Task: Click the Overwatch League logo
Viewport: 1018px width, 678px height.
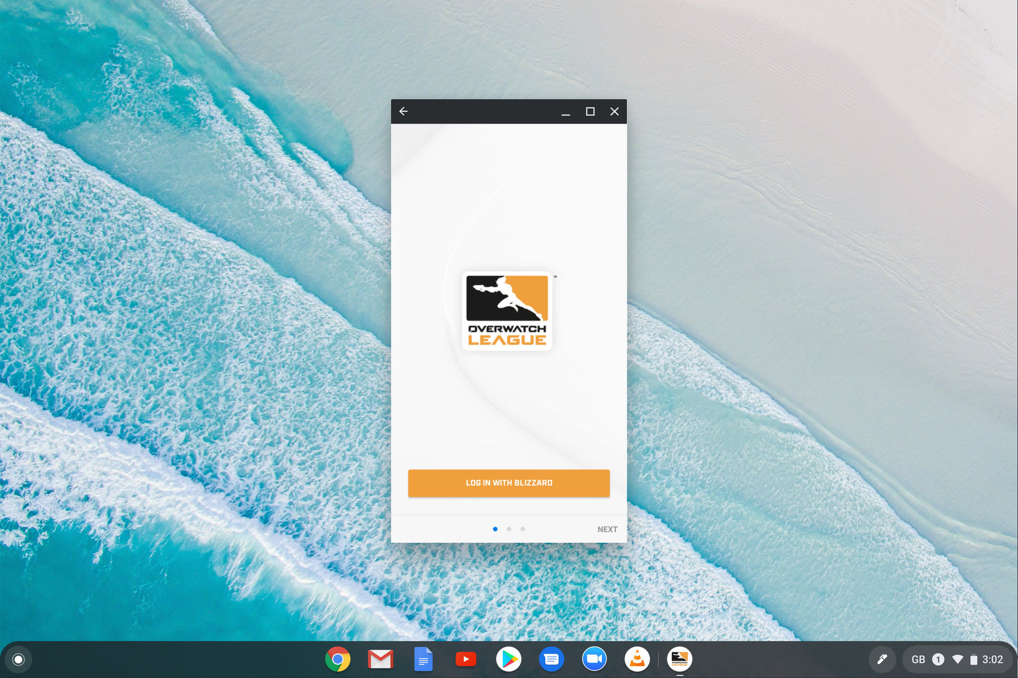Action: (x=507, y=311)
